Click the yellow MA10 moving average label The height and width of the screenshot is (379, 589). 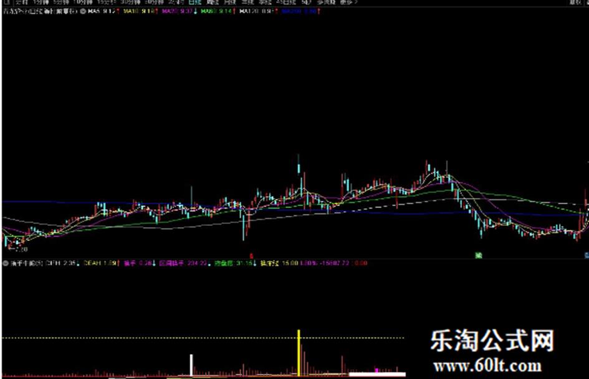click(140, 11)
